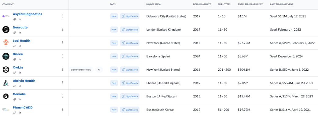Image resolution: width=318 pixels, height=116 pixels.
Task: Open Genialis website link icon
Action: pos(15,99)
